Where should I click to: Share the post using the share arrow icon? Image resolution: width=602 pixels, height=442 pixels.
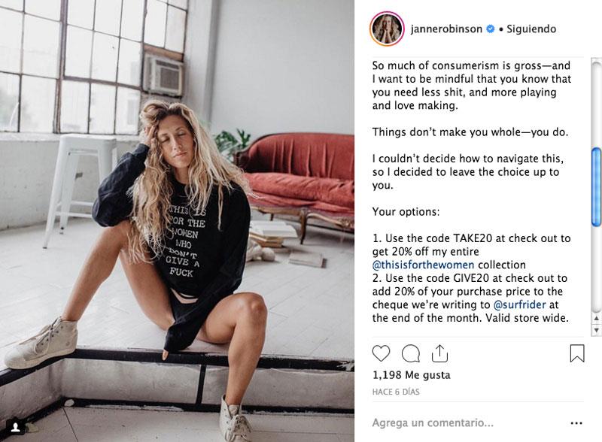tap(439, 353)
